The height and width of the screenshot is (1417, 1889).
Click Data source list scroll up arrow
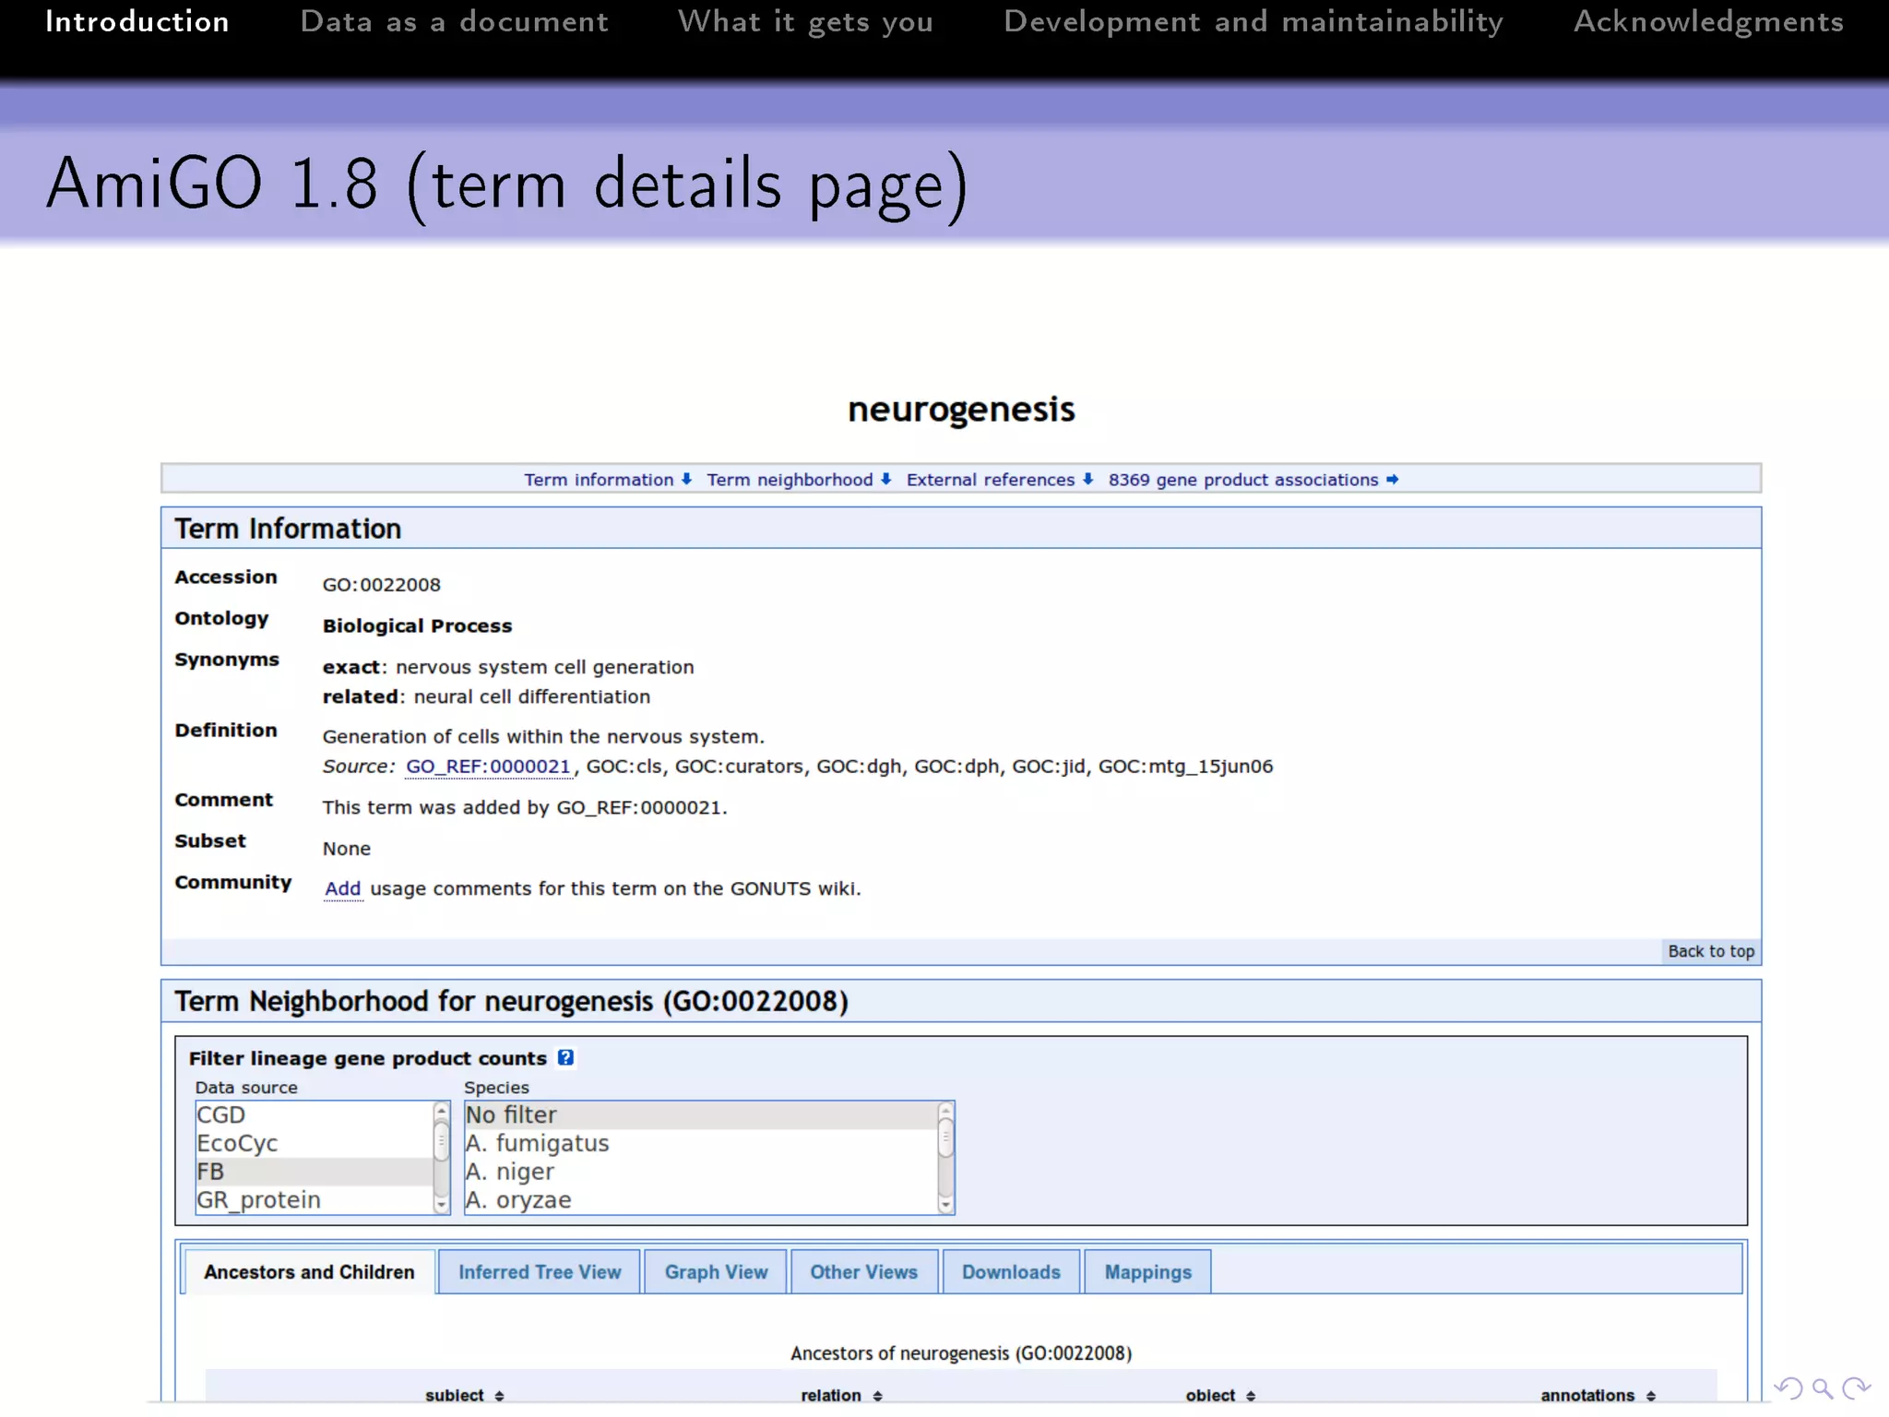441,1110
